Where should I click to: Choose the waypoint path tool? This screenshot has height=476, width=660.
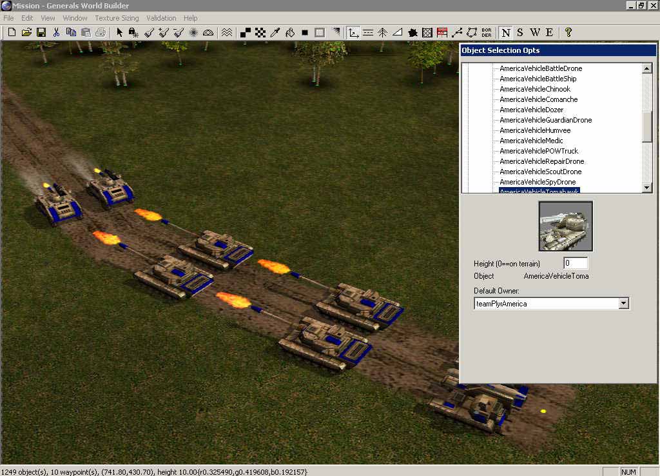tap(457, 32)
